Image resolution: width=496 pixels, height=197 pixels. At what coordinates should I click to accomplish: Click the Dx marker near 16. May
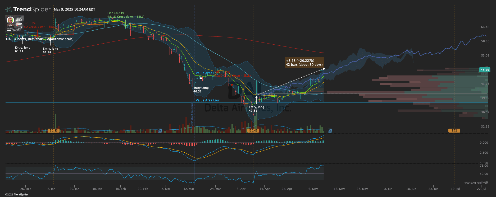[x=330, y=130]
